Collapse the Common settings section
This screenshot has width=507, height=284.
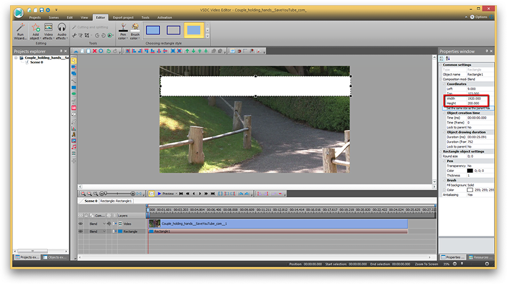441,65
